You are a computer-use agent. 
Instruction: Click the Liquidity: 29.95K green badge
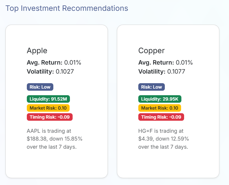click(x=160, y=99)
